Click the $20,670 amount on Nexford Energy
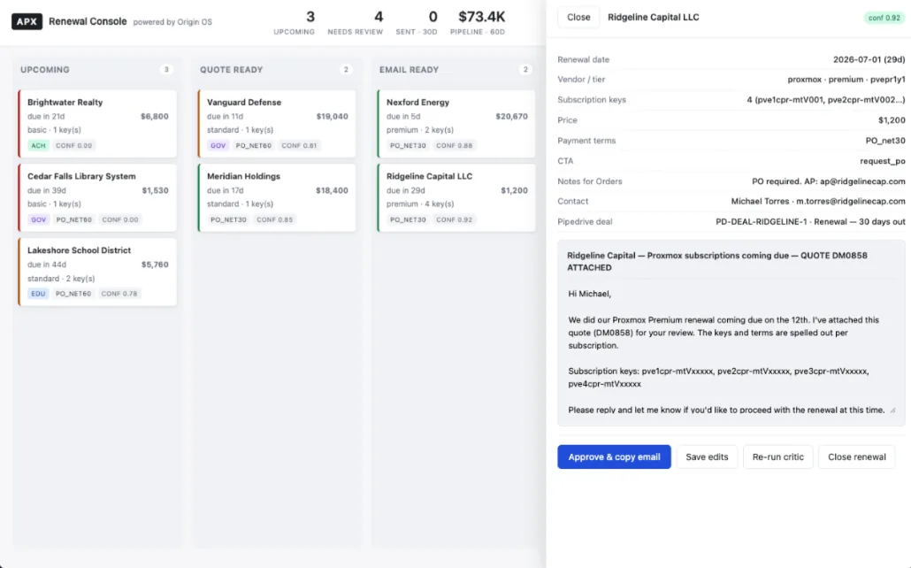 click(x=511, y=116)
